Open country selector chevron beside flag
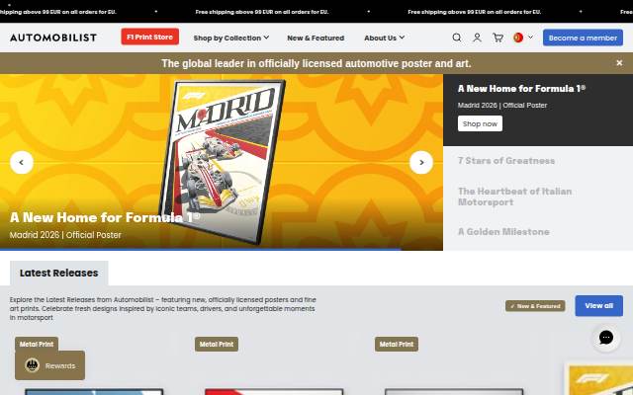The height and width of the screenshot is (395, 633). [x=530, y=38]
